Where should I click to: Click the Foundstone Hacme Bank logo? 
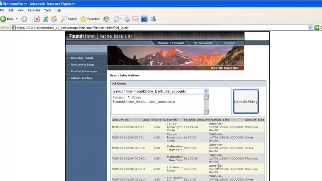pos(101,36)
